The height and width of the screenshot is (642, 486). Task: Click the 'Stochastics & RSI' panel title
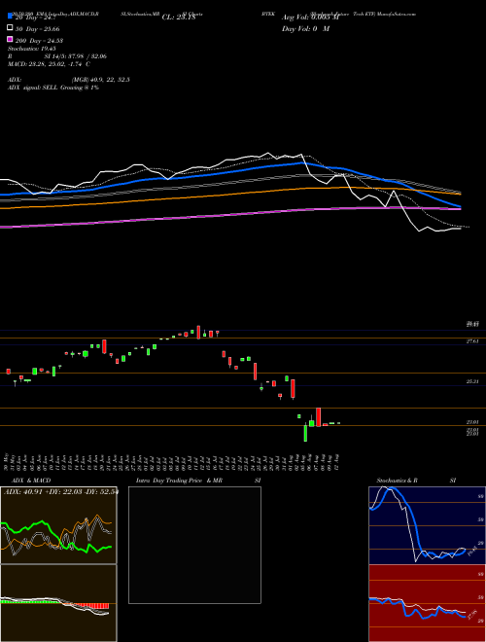(x=416, y=481)
